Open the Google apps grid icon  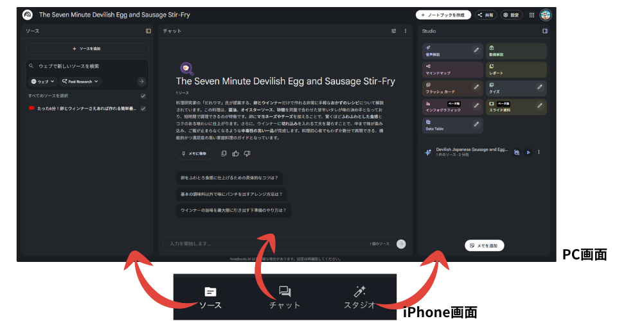(x=532, y=15)
